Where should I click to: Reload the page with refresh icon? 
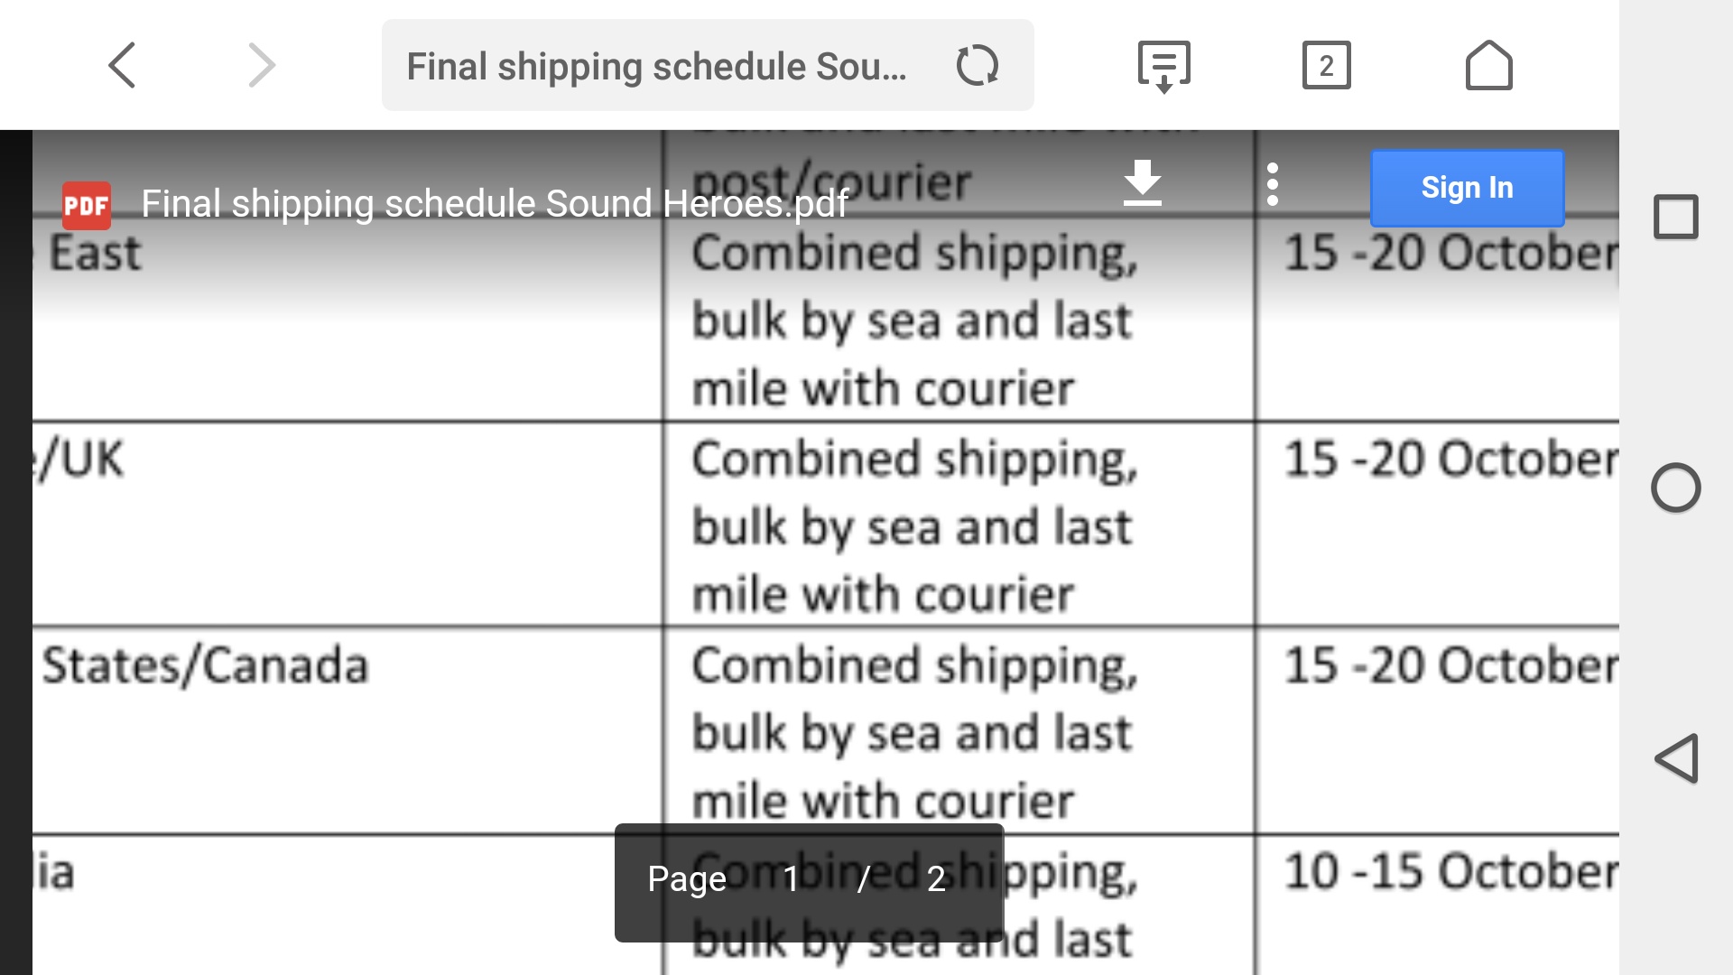978,65
